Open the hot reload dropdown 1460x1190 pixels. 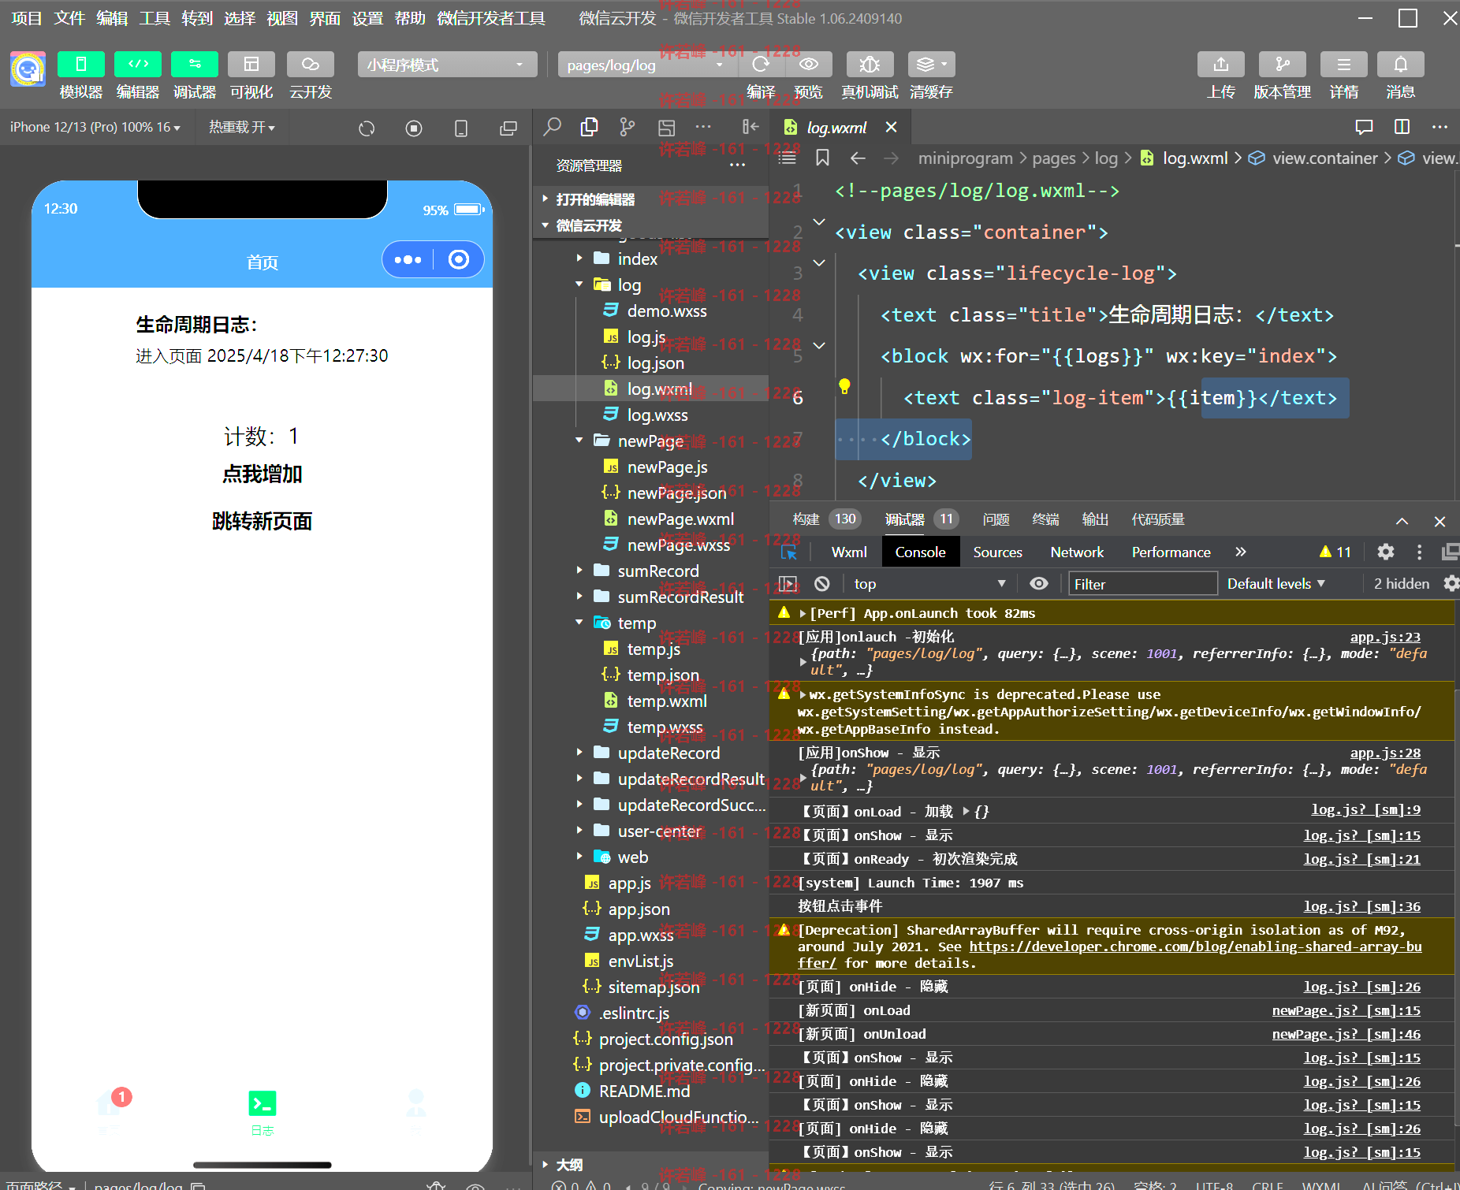click(x=242, y=127)
